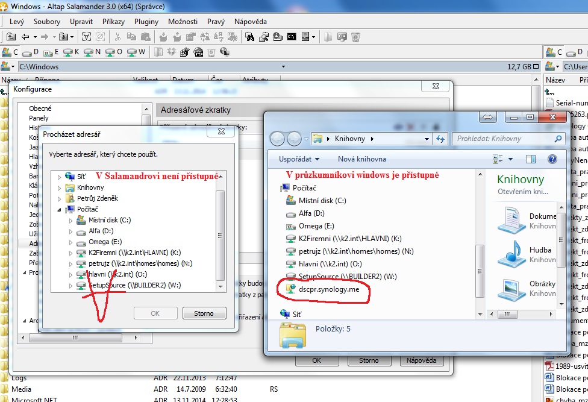Open the FTP client icon
Viewport: 588px width, 402px height.
[x=198, y=52]
